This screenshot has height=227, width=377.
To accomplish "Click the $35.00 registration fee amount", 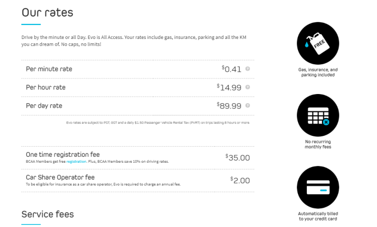I will point(238,157).
